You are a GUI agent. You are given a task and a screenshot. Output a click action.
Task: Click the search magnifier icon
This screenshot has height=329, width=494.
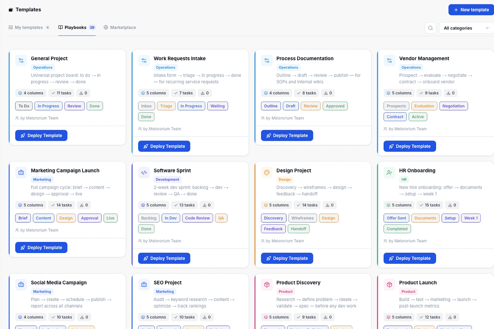(430, 28)
